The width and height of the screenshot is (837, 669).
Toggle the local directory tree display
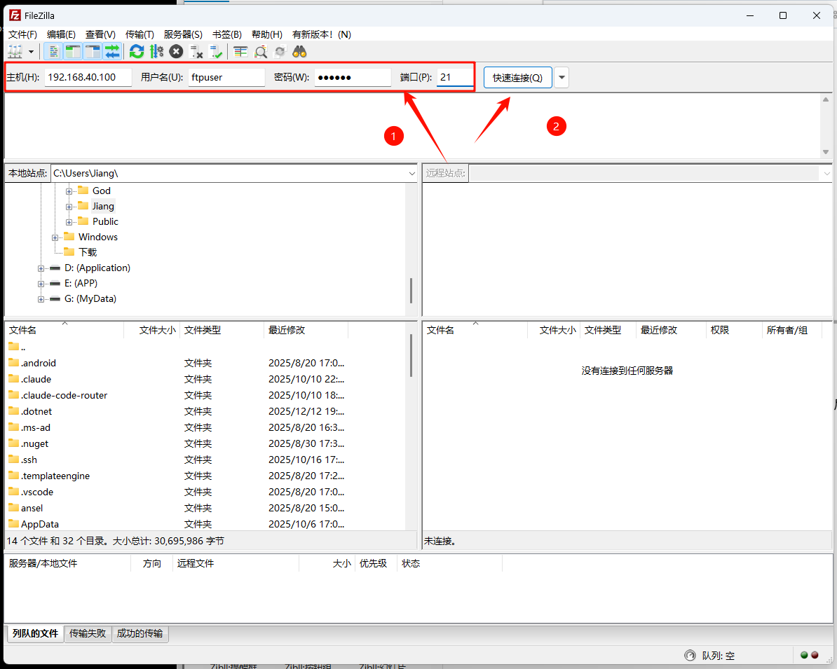pos(72,51)
